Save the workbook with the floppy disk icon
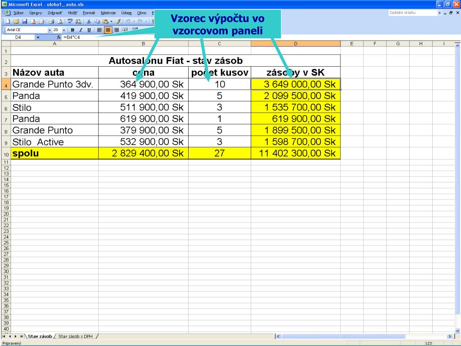 coord(24,22)
